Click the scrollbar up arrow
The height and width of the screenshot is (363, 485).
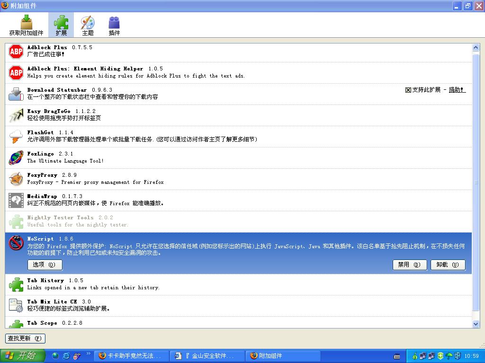pos(476,47)
